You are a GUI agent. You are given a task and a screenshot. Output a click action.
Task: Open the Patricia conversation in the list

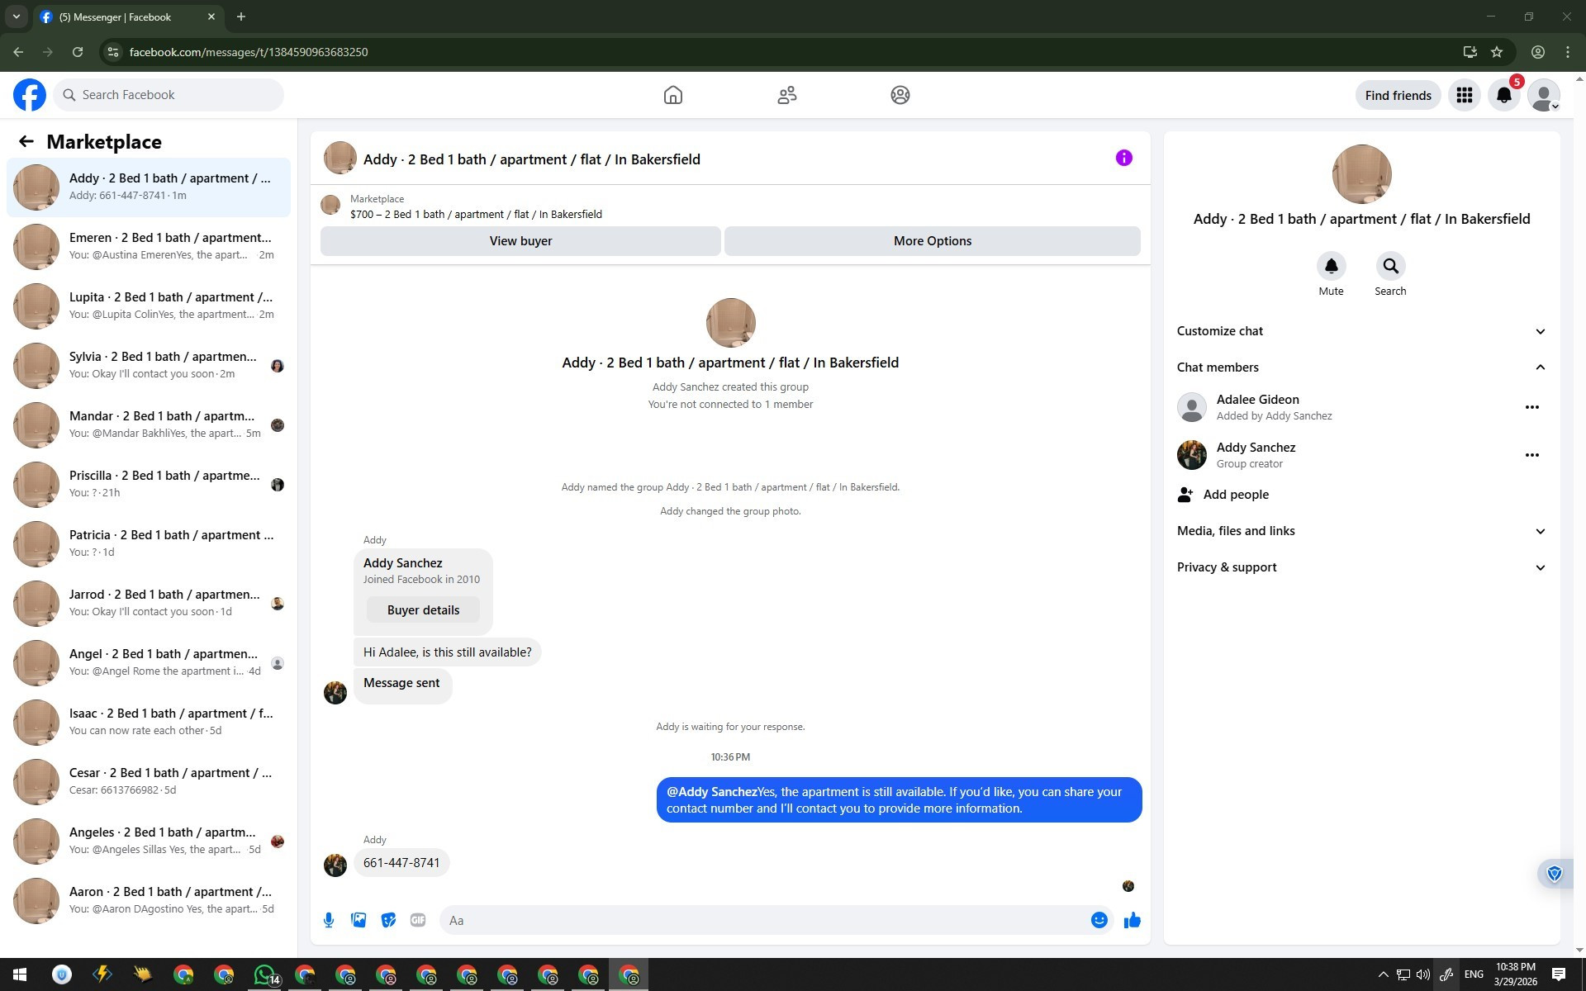tap(149, 544)
